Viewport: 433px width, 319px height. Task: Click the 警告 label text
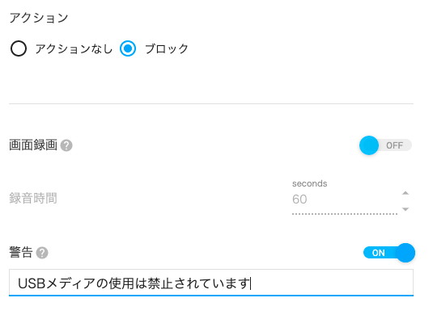[21, 253]
